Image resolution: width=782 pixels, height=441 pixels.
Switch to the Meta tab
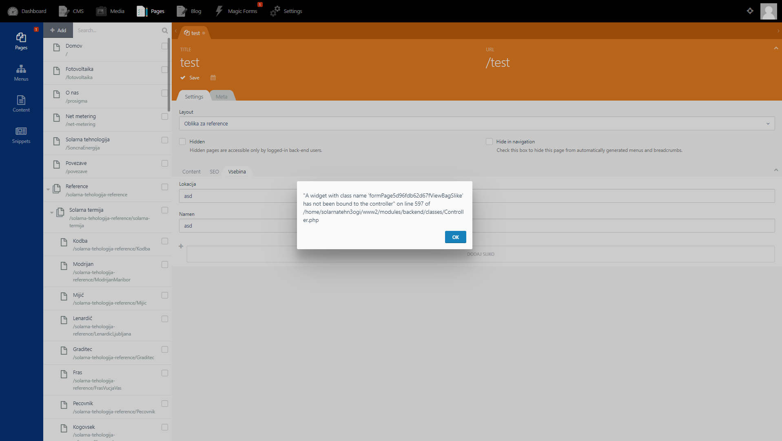pyautogui.click(x=222, y=96)
